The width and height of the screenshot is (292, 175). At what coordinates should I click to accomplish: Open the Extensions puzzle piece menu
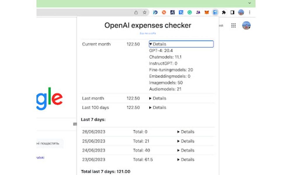tap(224, 13)
